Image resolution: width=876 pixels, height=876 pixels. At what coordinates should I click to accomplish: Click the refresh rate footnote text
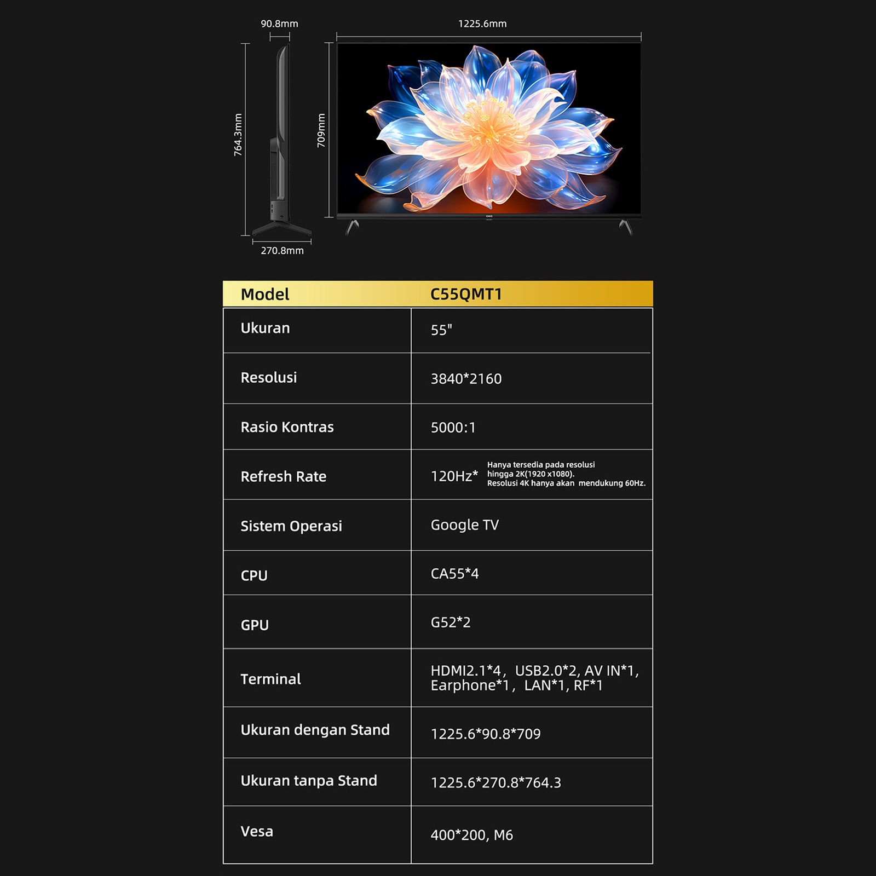[x=566, y=474]
